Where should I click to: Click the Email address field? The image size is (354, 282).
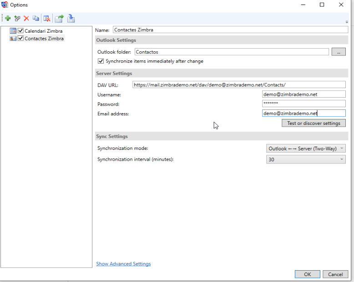point(303,113)
